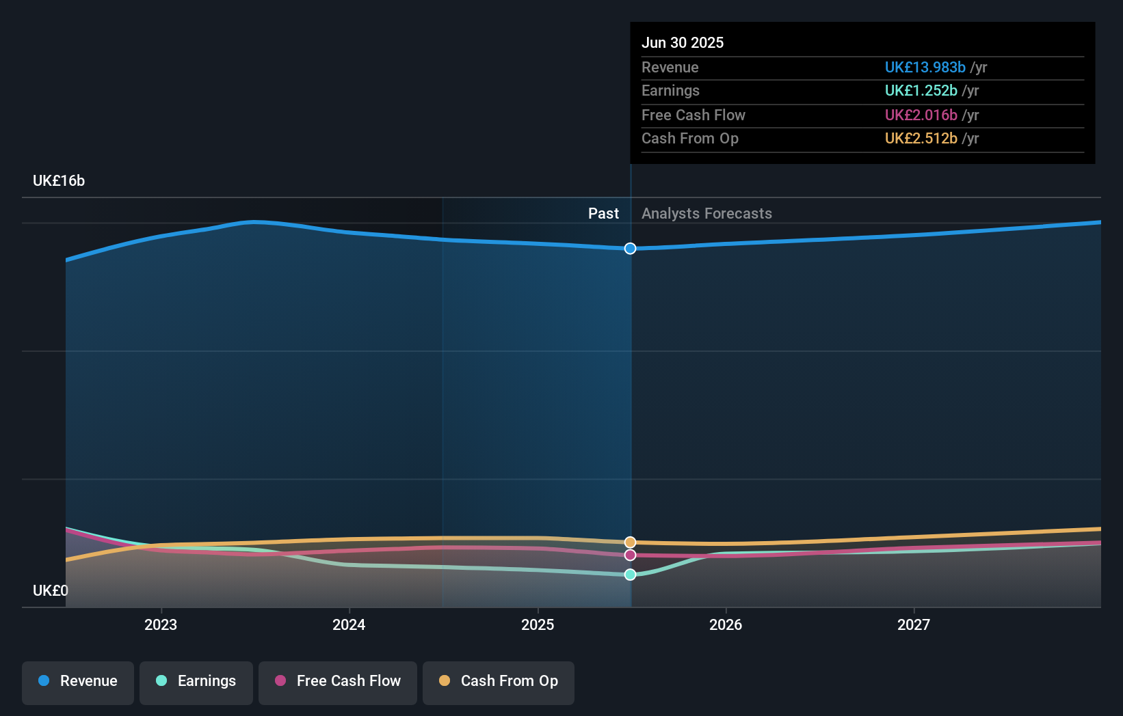This screenshot has height=716, width=1123.
Task: Click the 2027 year axis label
Action: click(x=914, y=624)
